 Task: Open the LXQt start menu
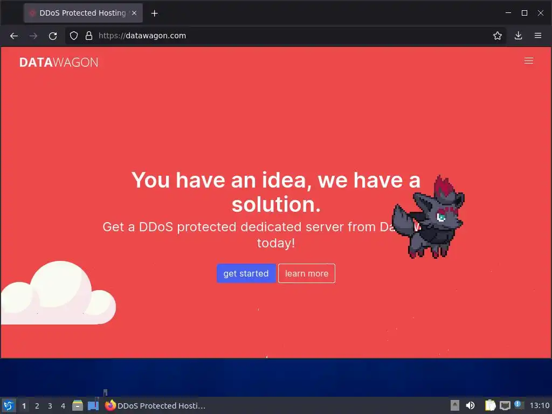coord(9,405)
